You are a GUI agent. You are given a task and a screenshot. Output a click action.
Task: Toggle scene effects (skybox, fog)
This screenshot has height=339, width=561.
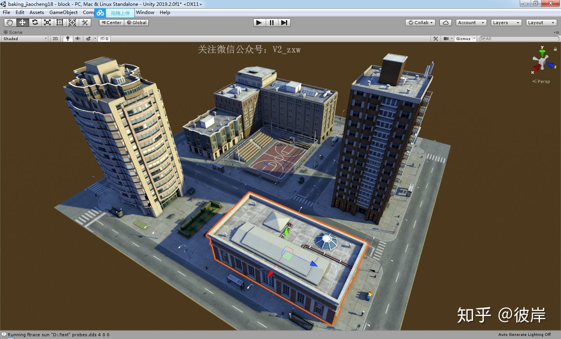coord(88,39)
